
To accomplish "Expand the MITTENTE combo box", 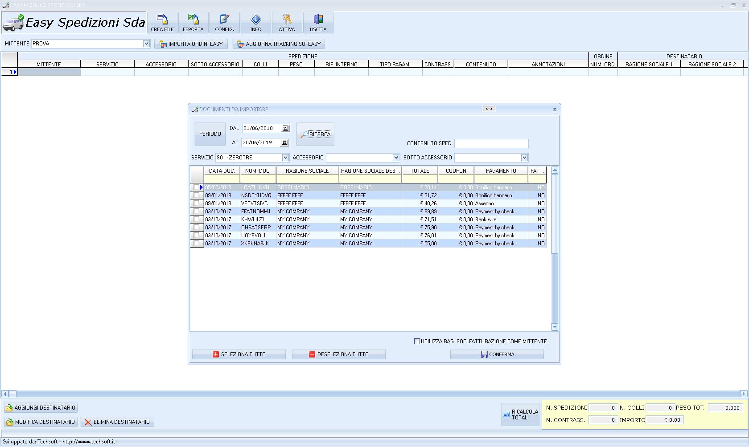I will [146, 44].
